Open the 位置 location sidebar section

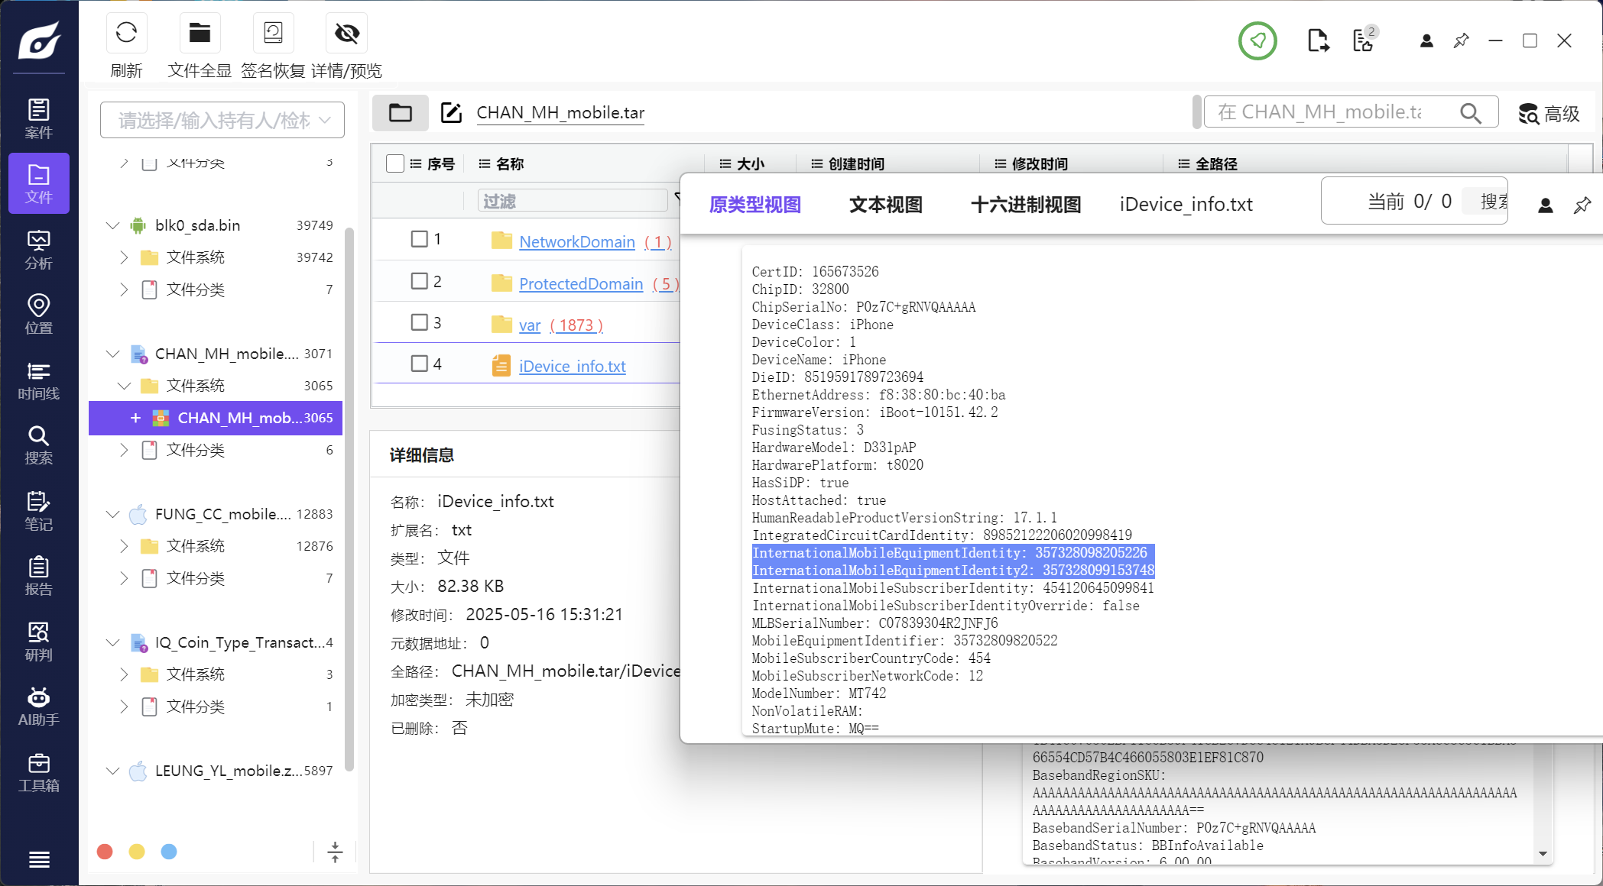pos(39,314)
